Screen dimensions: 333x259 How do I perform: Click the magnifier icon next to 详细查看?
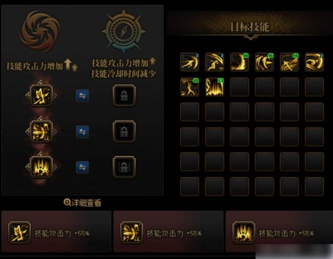click(x=67, y=203)
